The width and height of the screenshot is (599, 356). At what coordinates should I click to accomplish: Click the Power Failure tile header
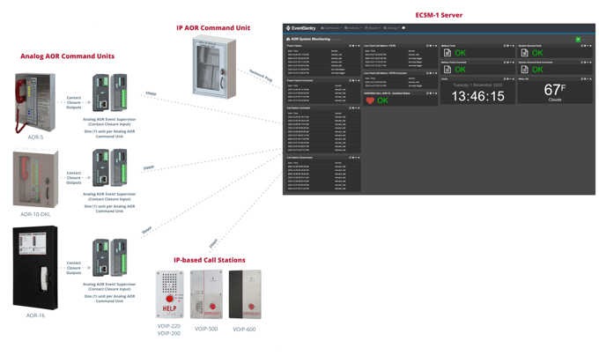click(x=323, y=46)
